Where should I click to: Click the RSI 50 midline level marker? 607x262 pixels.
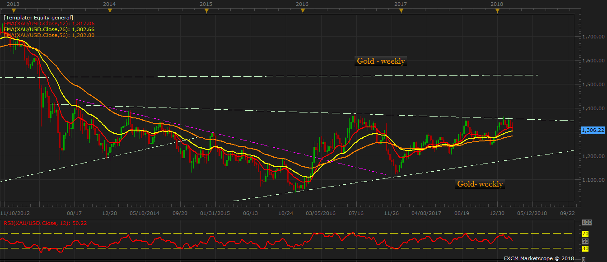pyautogui.click(x=584, y=241)
